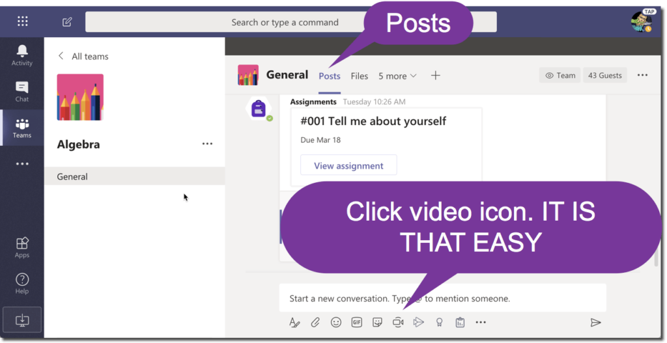
Task: Open the profile avatar menu
Action: pyautogui.click(x=642, y=21)
